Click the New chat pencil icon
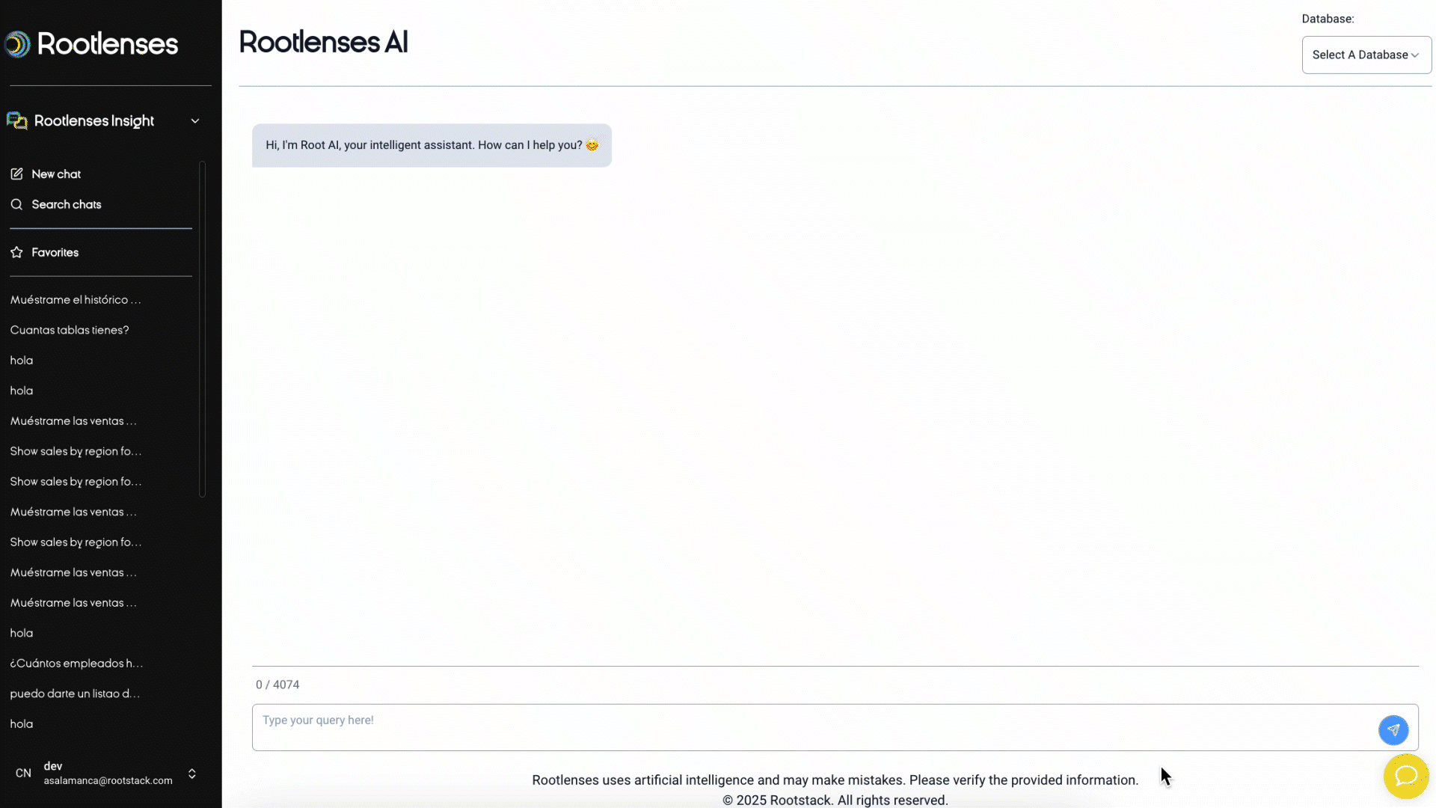The width and height of the screenshot is (1436, 808). coord(16,174)
